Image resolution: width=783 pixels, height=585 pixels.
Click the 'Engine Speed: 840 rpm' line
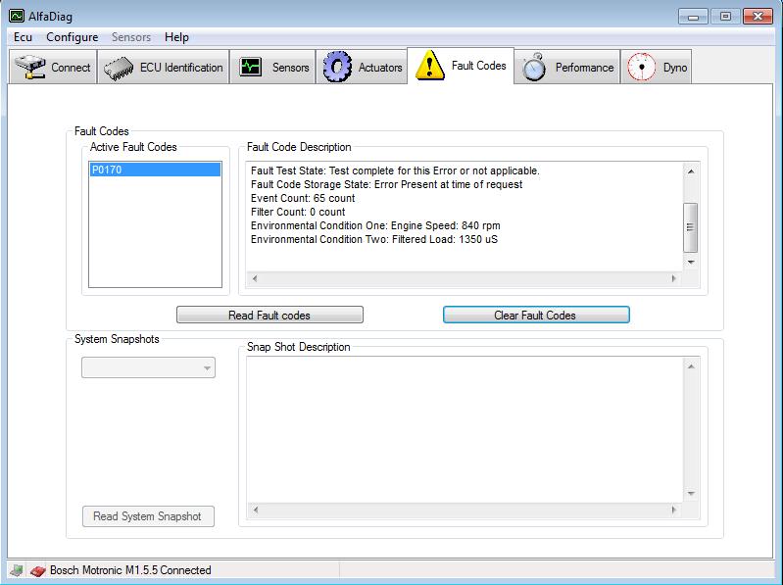tap(375, 225)
